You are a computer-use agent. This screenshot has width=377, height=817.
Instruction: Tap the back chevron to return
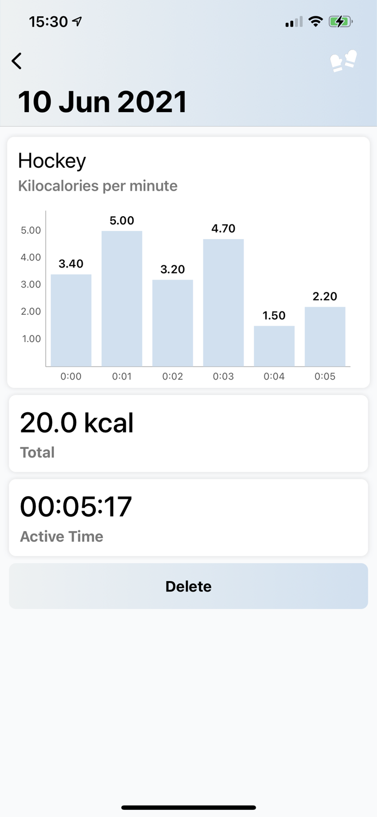[17, 61]
